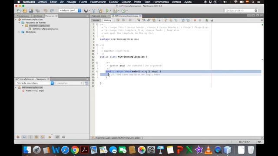Click the VLC cone icon in the Dock
This screenshot has width=278, height=156.
(x=208, y=150)
